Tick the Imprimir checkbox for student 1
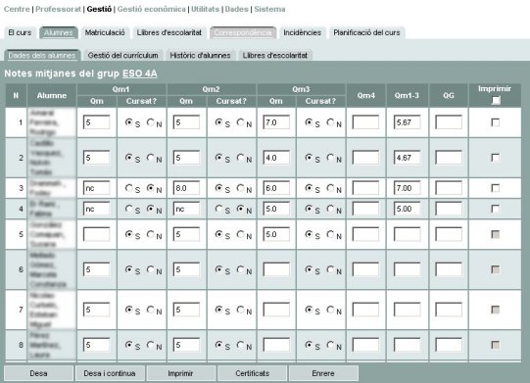 [495, 122]
